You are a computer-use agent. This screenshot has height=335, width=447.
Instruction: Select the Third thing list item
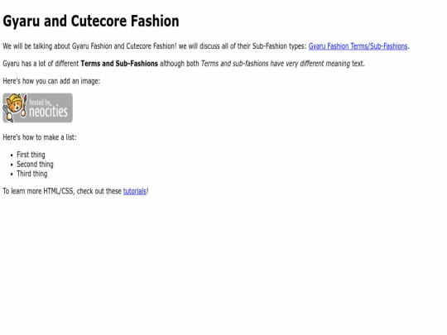coord(32,174)
